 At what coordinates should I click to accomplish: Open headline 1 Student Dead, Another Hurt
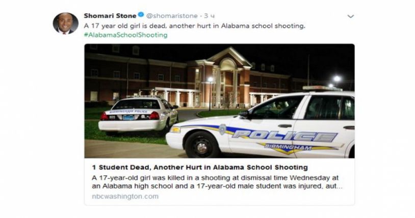tap(200, 167)
